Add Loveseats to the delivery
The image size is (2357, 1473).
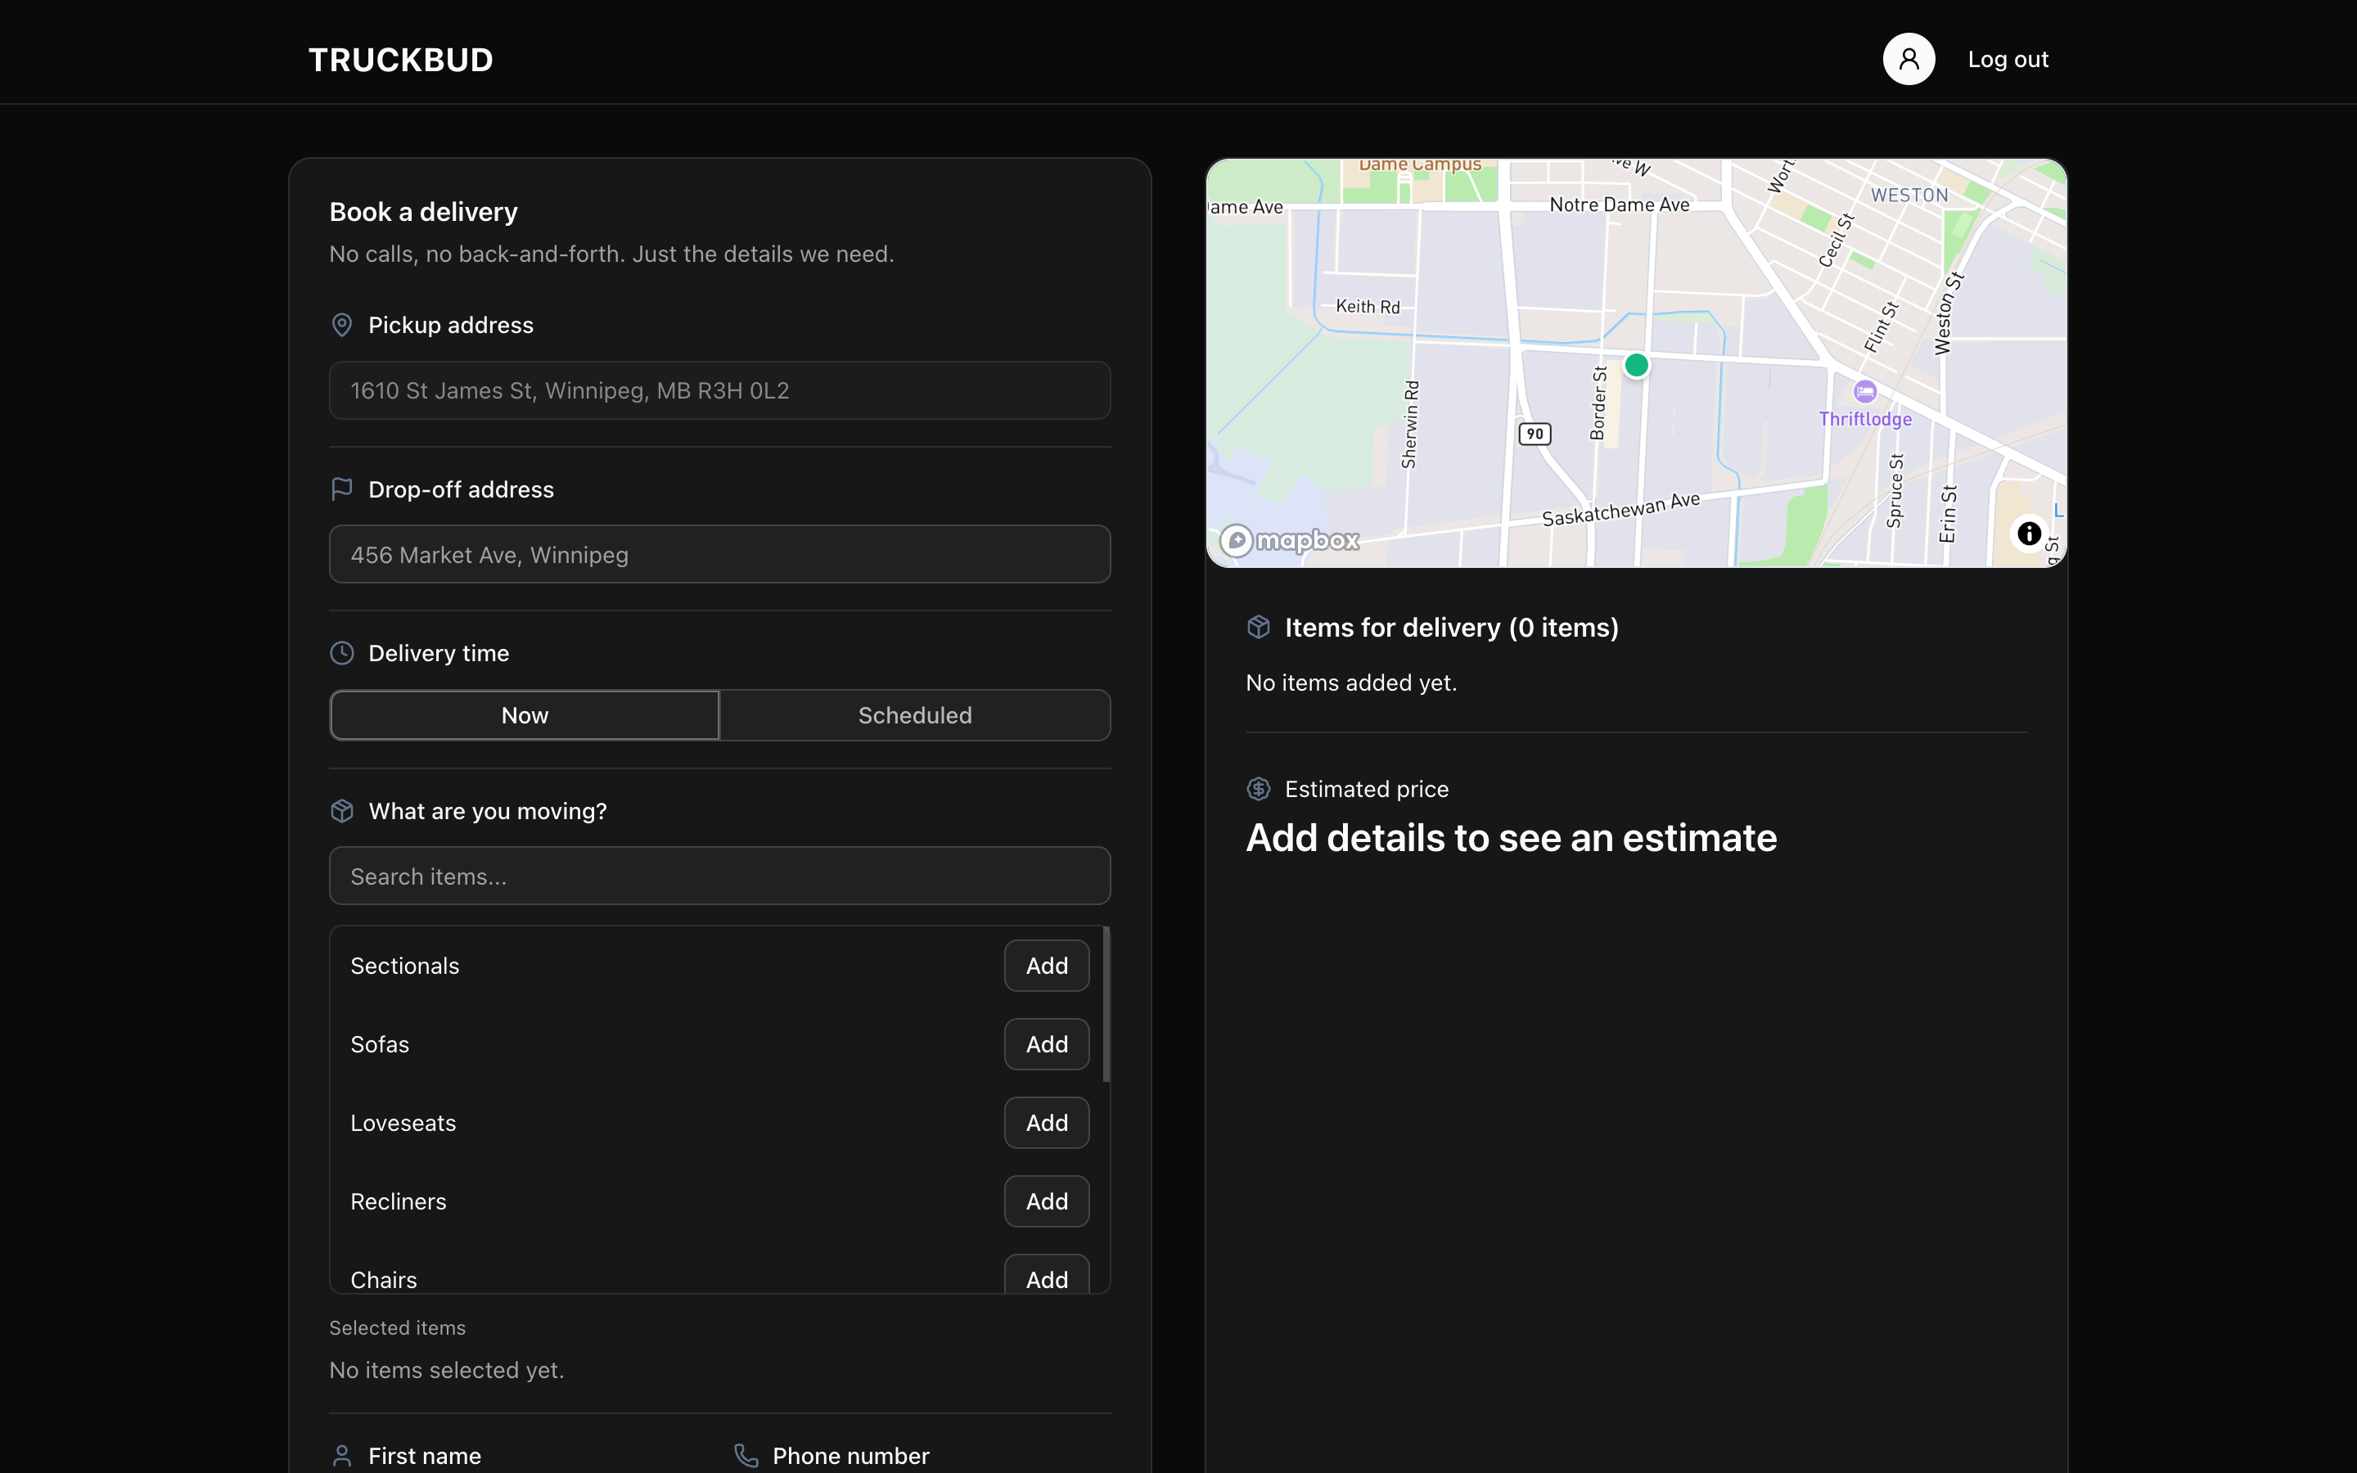tap(1046, 1124)
